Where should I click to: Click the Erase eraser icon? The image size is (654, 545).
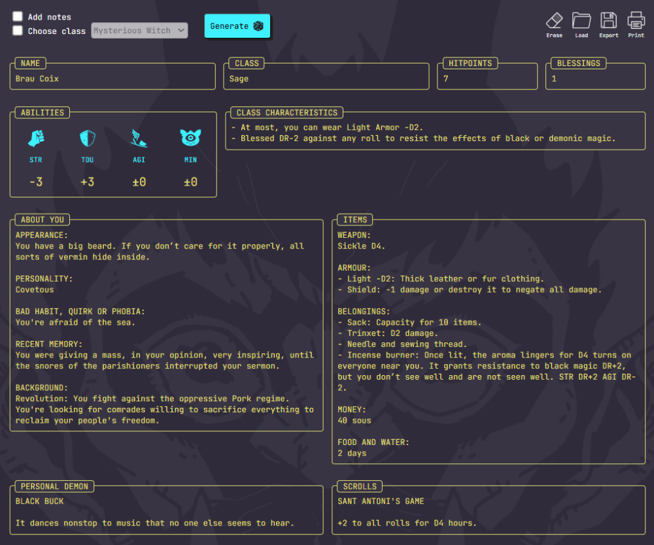click(554, 20)
